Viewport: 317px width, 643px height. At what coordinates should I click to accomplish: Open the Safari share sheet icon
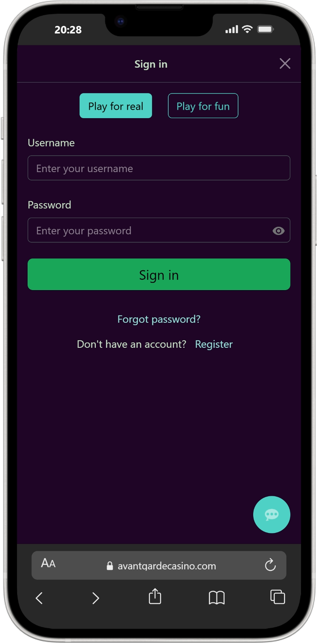155,596
